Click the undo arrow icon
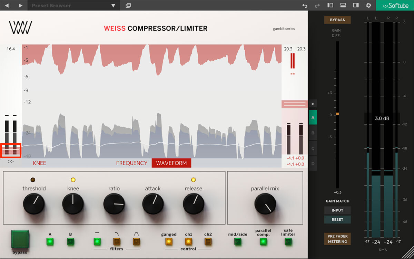The image size is (414, 259). click(305, 6)
